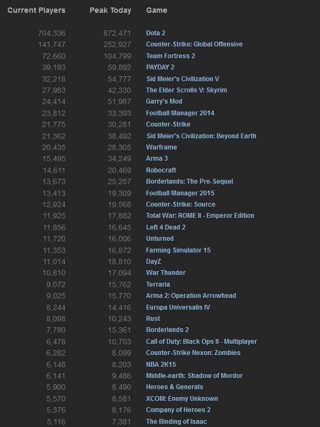Viewport: 320px width, 427px height.
Task: Open Europa Universalis IV link
Action: 178,307
